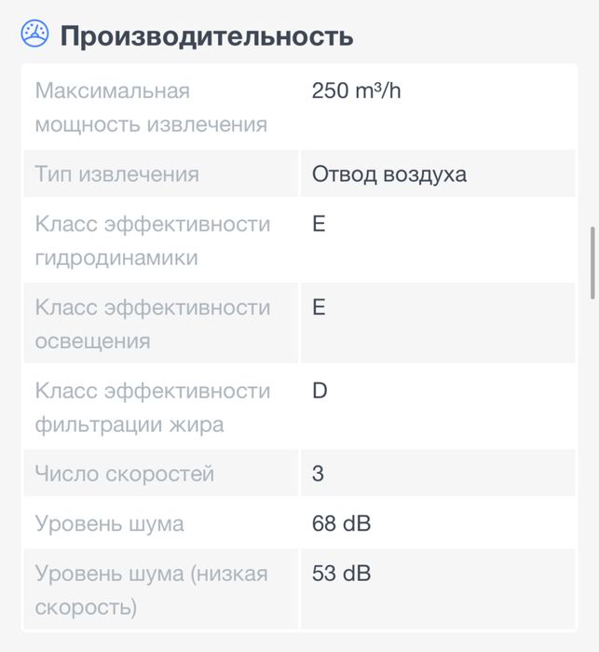This screenshot has width=599, height=652.
Task: Click the D value for фильтрации жира
Action: tap(320, 391)
